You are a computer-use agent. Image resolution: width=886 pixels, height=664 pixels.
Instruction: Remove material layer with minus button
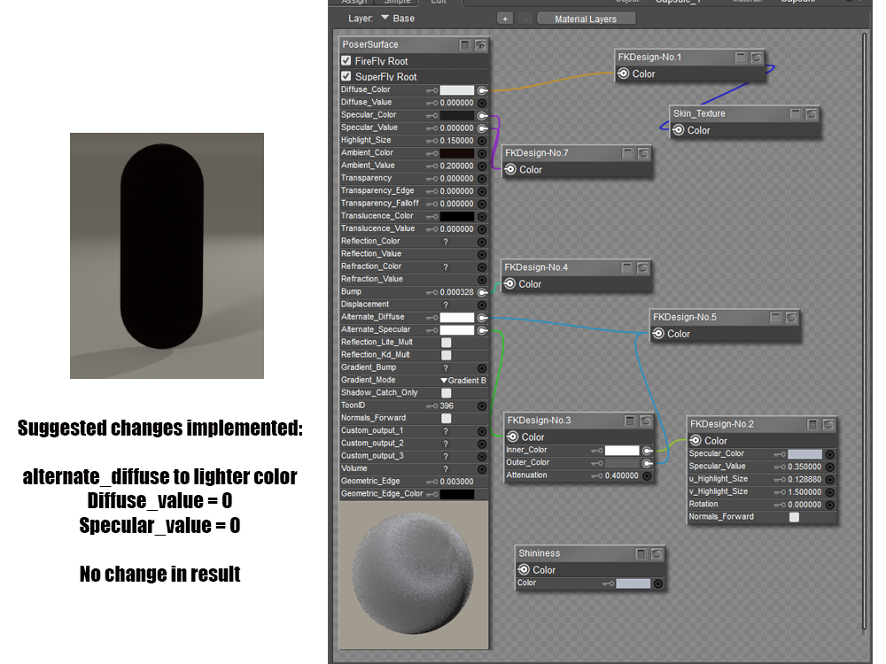tap(525, 19)
